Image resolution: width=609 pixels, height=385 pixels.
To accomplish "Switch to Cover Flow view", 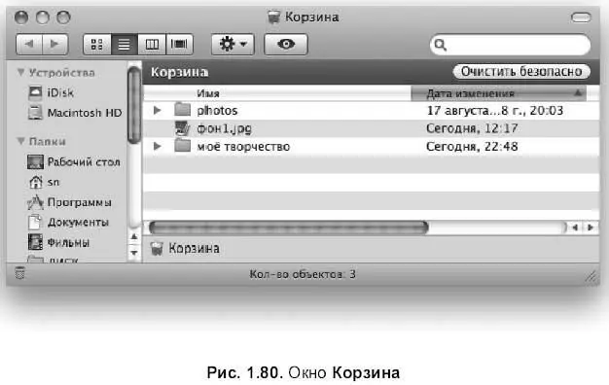I will pyautogui.click(x=179, y=45).
